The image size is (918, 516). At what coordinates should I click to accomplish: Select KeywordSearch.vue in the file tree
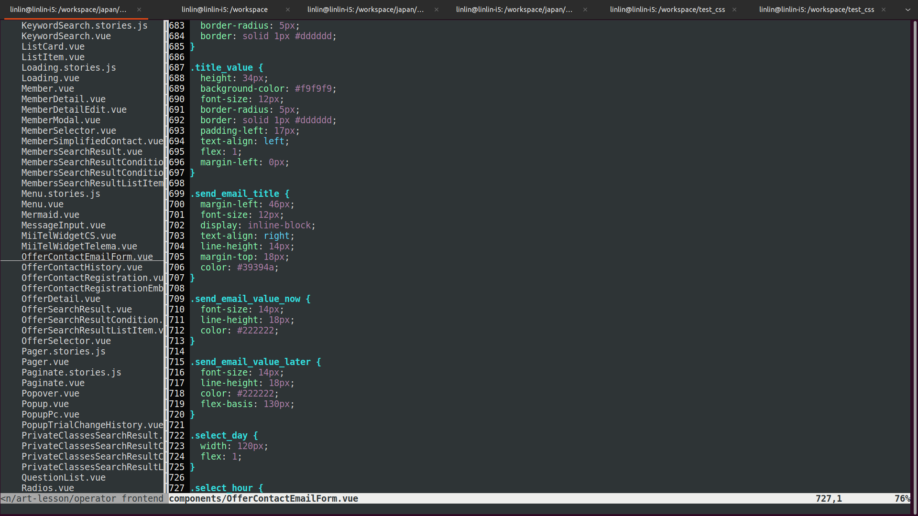pyautogui.click(x=66, y=36)
